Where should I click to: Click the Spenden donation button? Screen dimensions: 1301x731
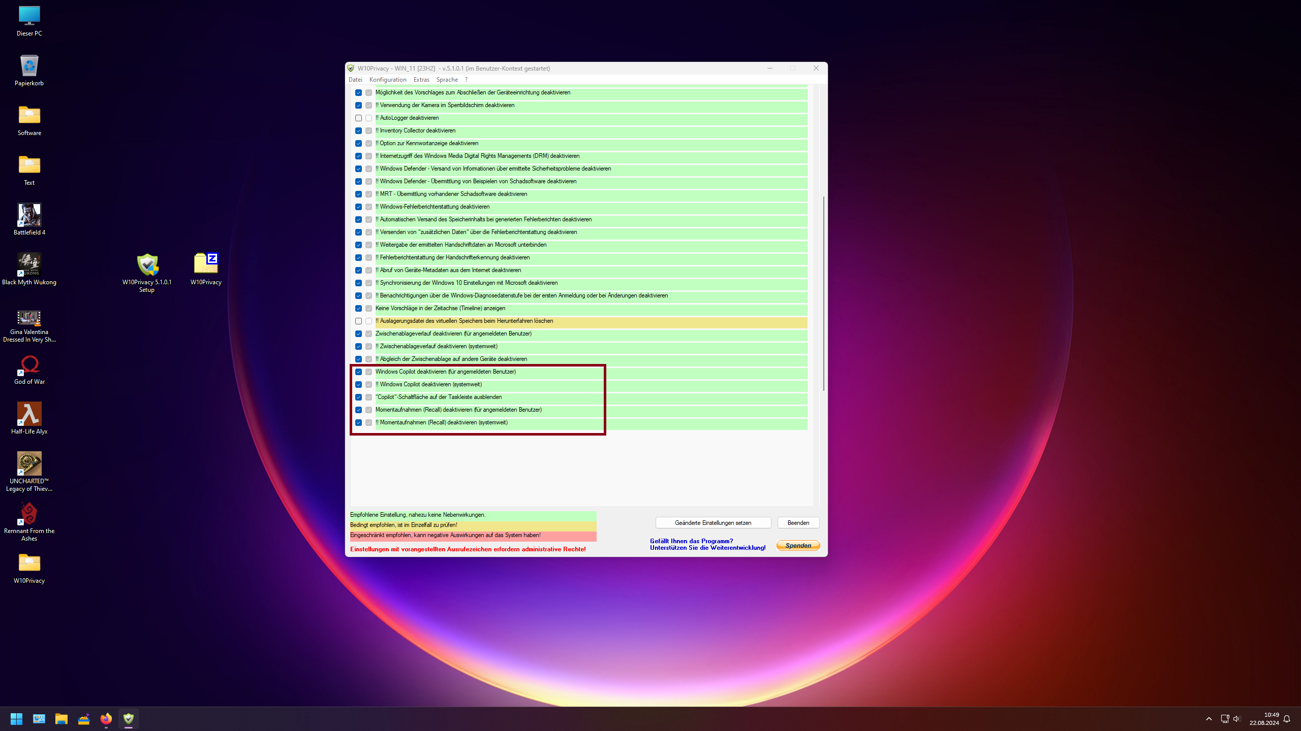click(x=798, y=545)
